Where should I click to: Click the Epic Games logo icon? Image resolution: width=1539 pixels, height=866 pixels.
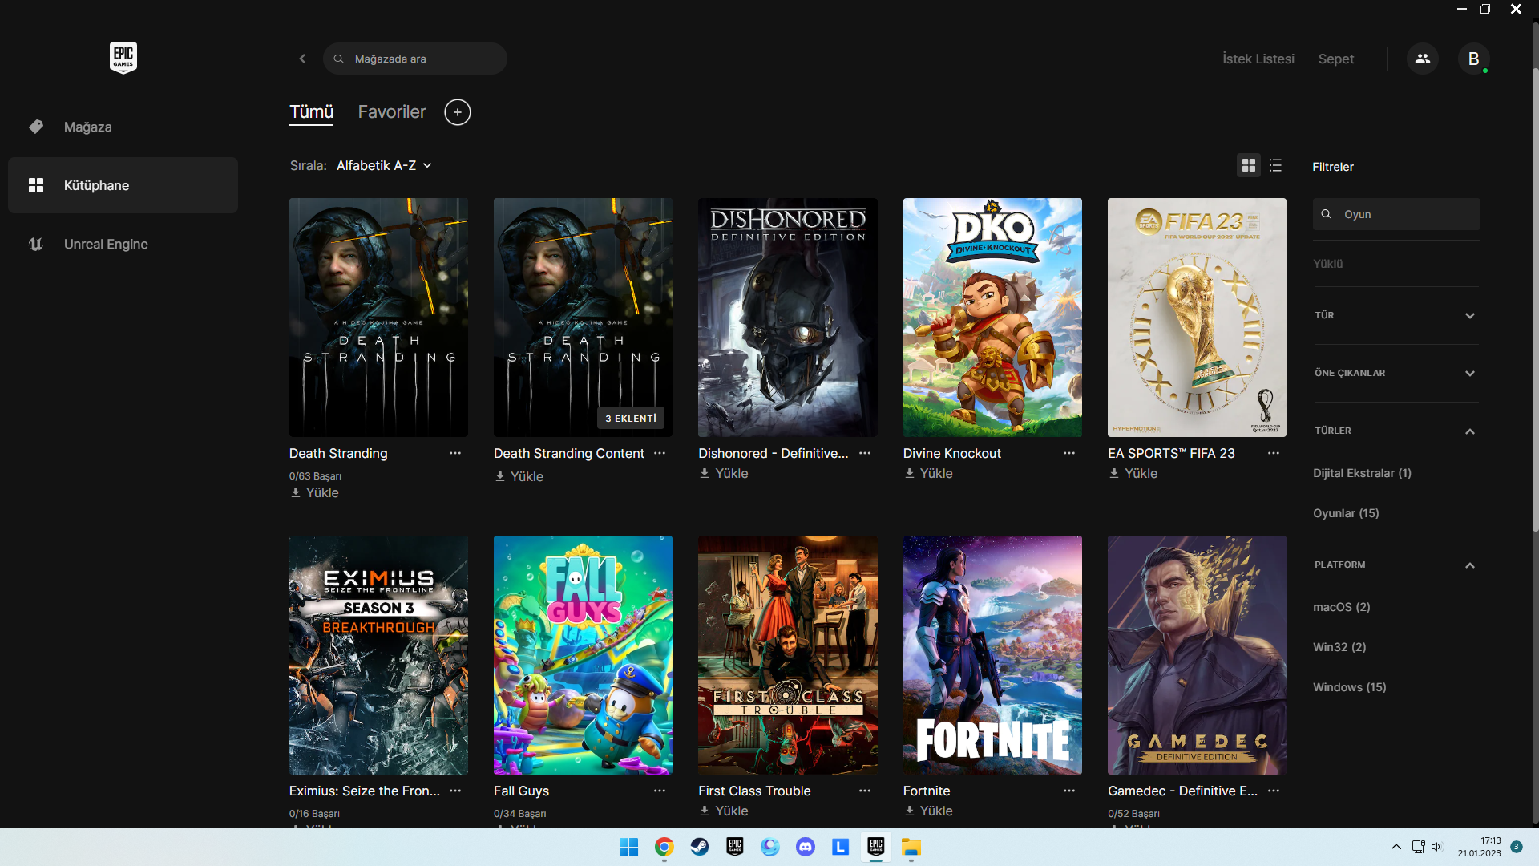[x=123, y=58]
